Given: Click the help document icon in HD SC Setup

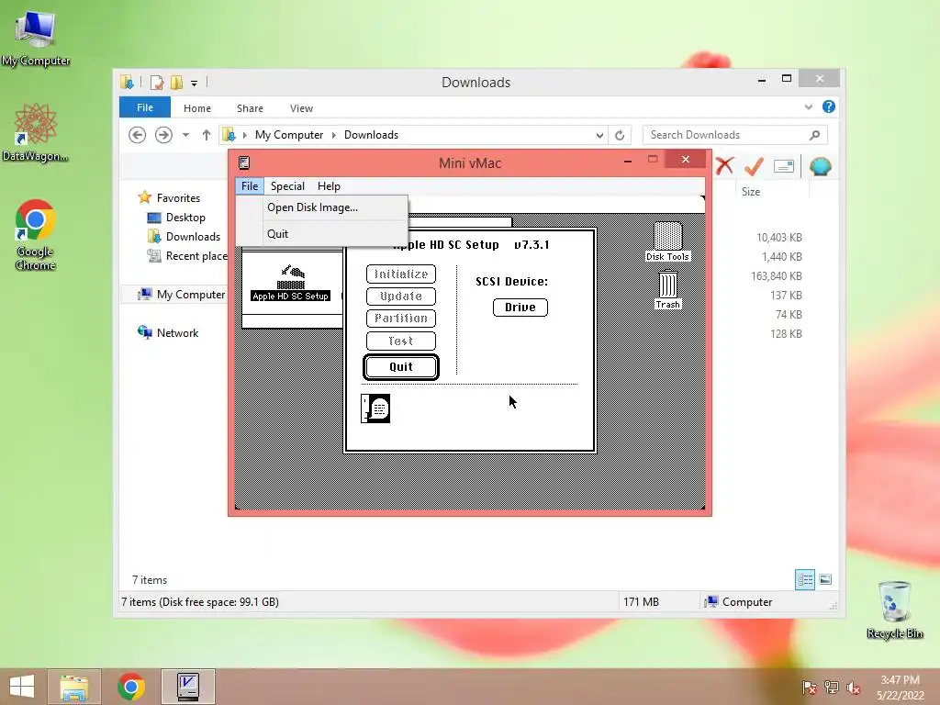Looking at the screenshot, I should point(375,408).
